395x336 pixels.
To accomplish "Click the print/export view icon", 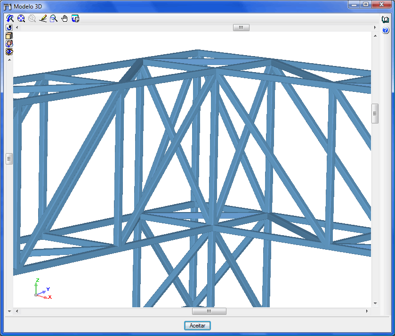I will (75, 18).
